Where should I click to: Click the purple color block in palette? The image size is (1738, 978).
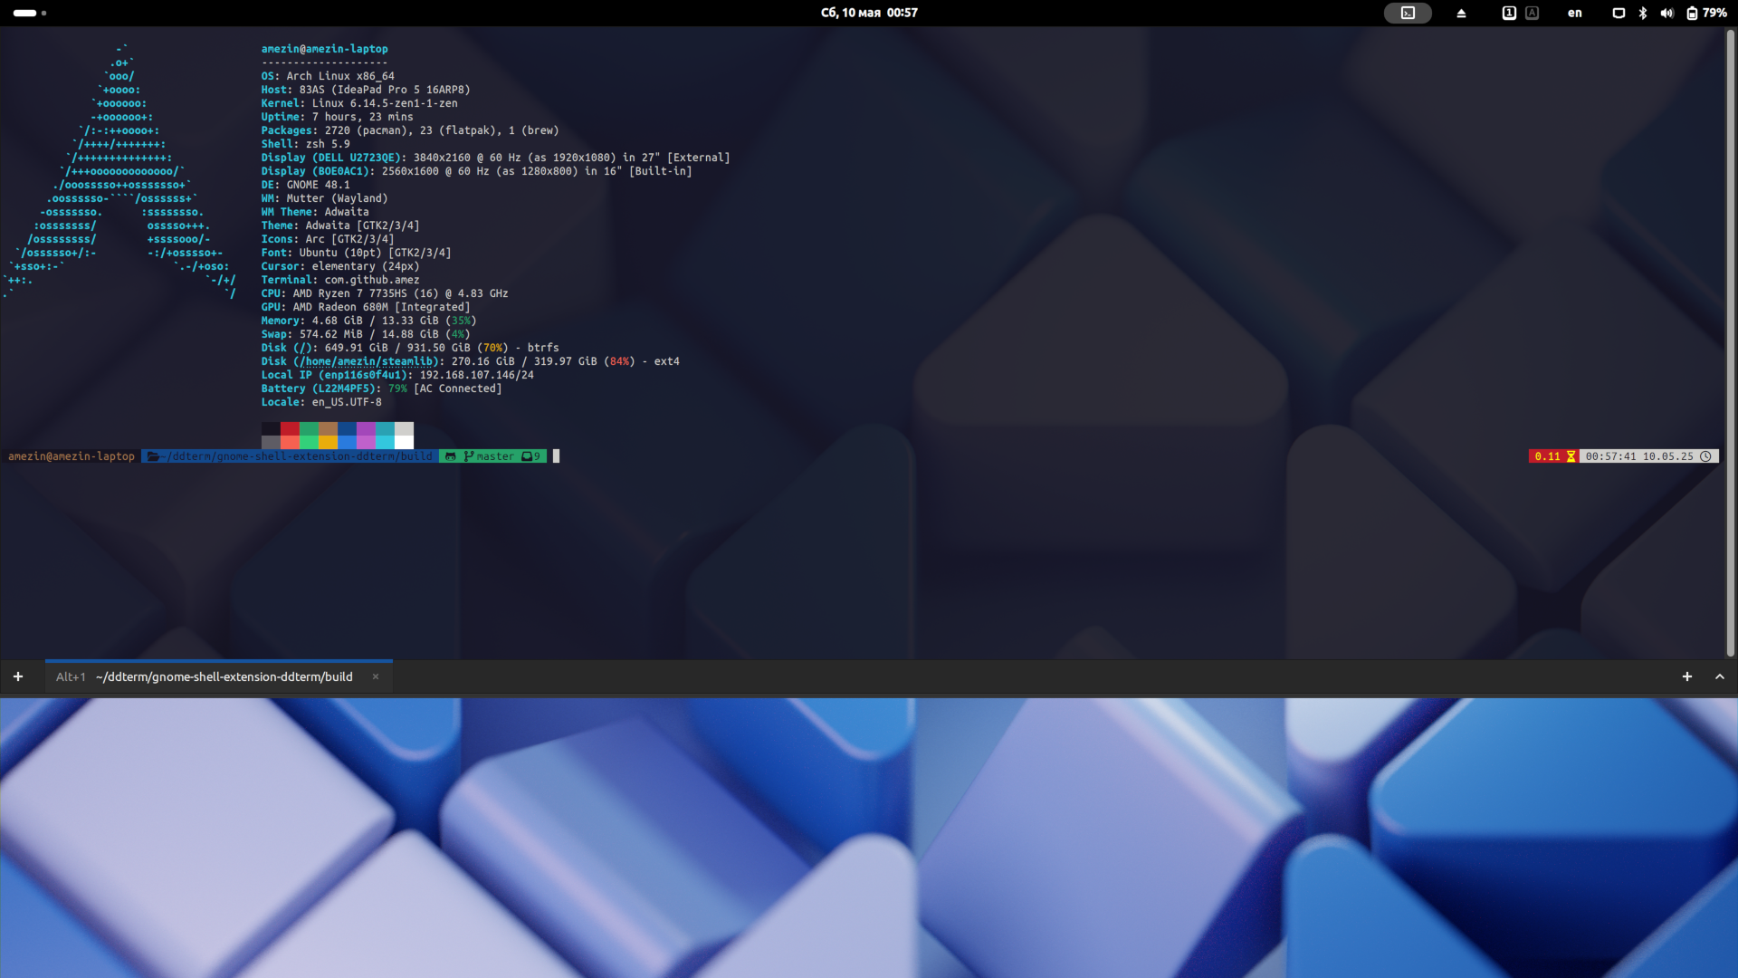pos(366,428)
